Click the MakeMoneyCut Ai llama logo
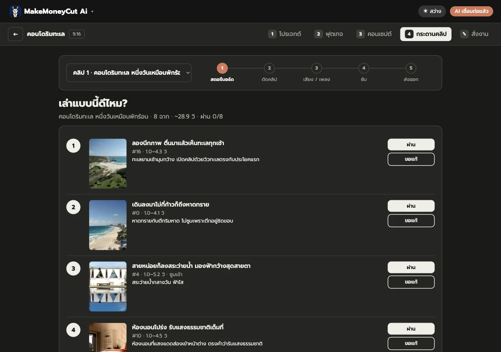The image size is (501, 352). pyautogui.click(x=15, y=11)
